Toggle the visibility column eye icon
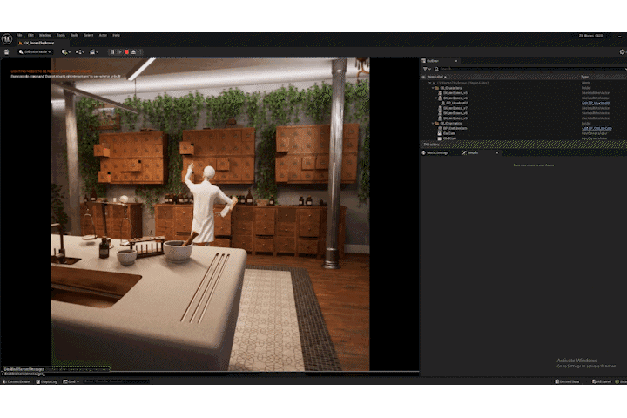Screen dimensions: 627x418 [423, 77]
